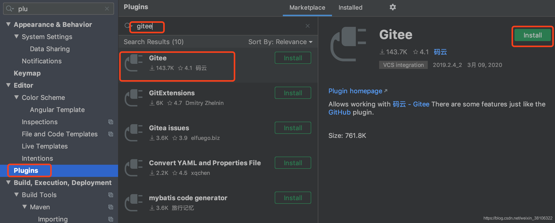Open the GitHub link in description
This screenshot has width=555, height=223.
pyautogui.click(x=340, y=112)
